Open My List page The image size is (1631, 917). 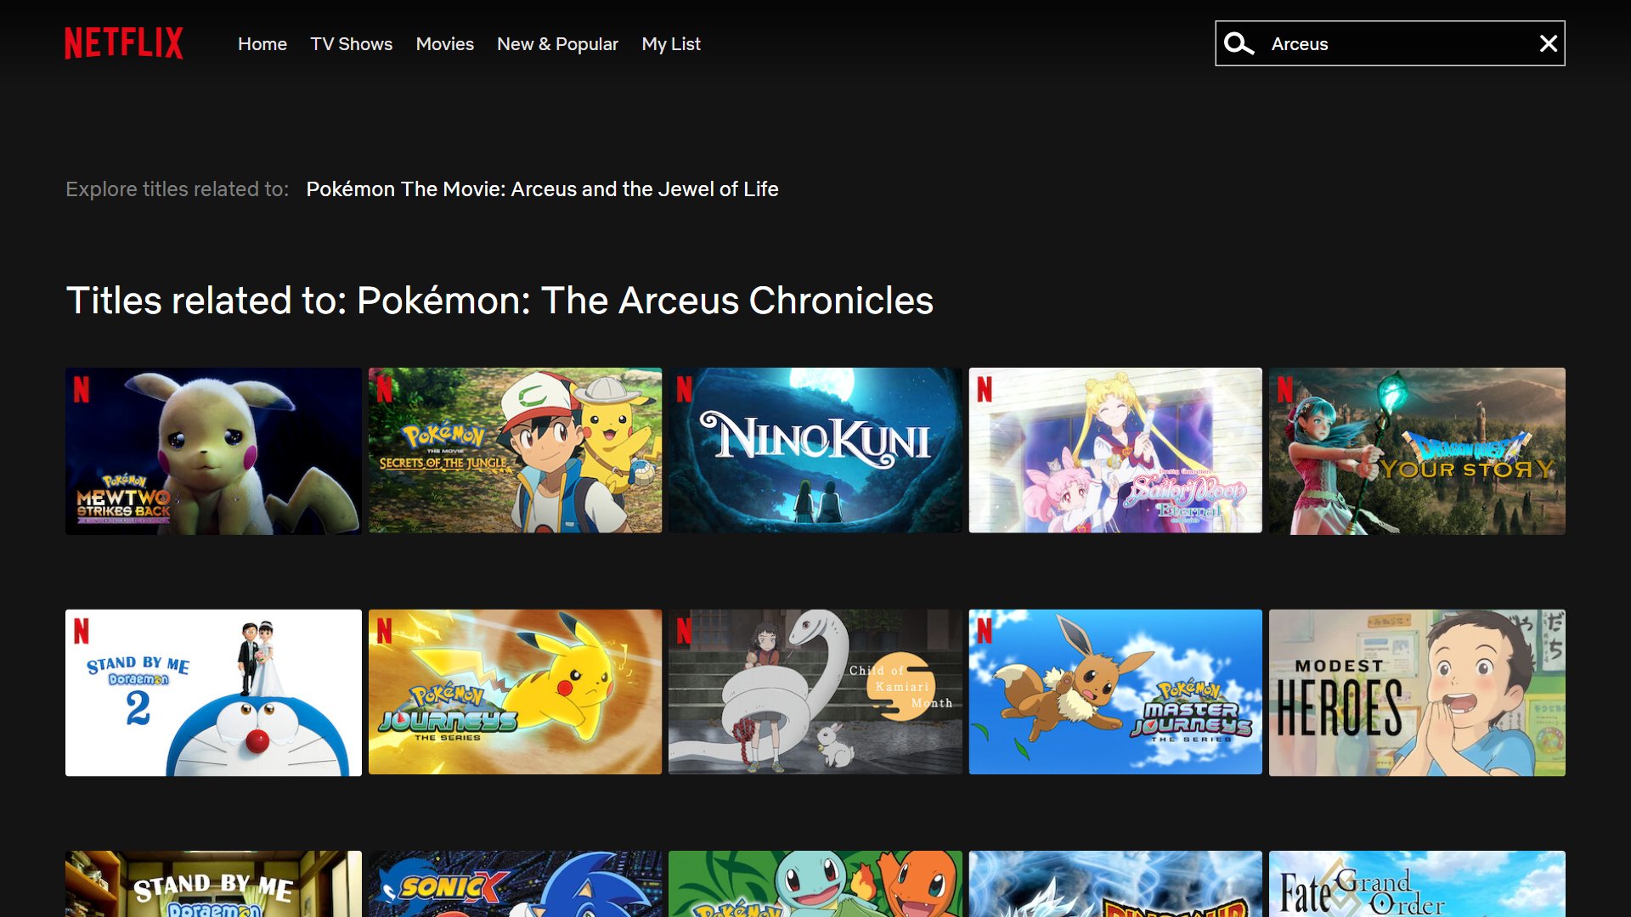(670, 44)
